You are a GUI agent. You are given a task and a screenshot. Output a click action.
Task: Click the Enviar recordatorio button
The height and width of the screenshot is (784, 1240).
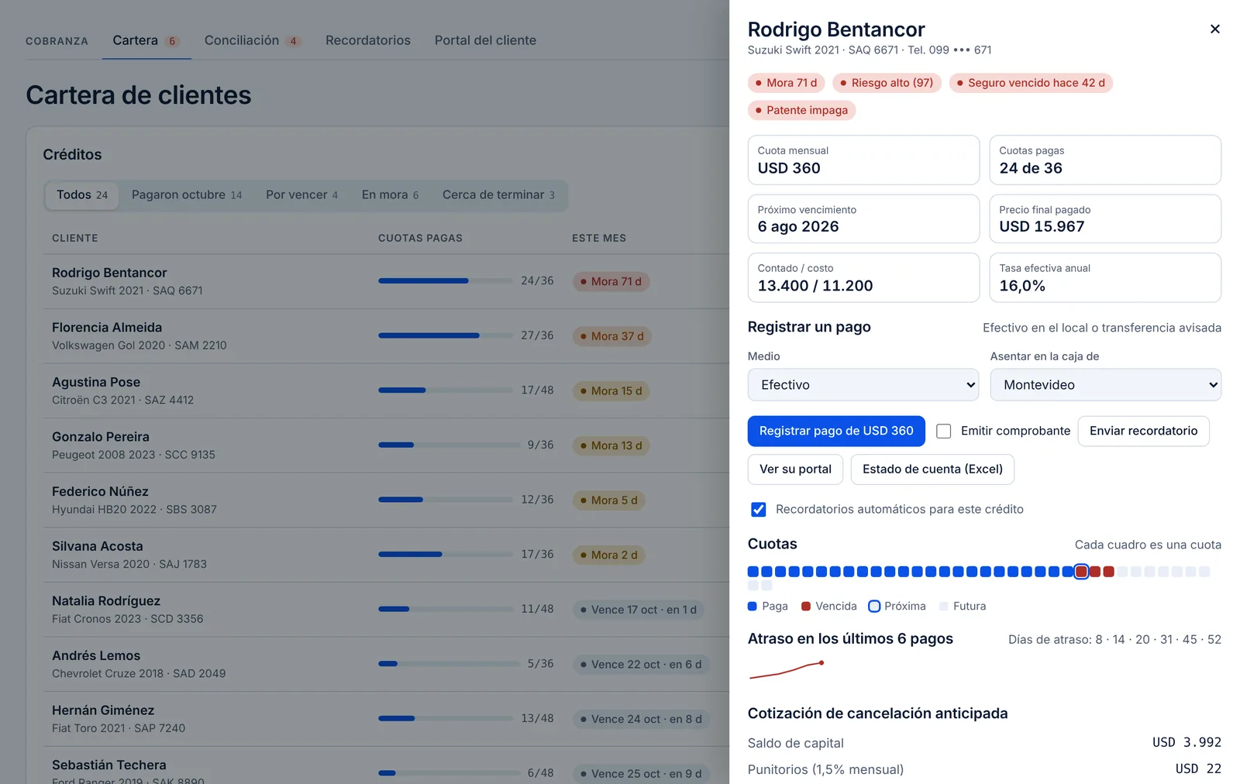click(1143, 431)
